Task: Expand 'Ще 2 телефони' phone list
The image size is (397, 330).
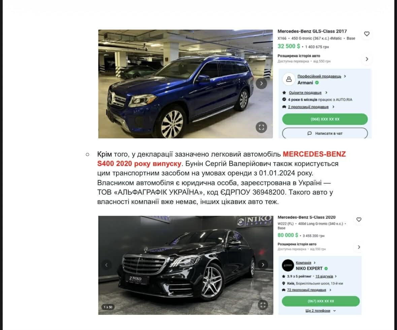Action: coord(321,311)
